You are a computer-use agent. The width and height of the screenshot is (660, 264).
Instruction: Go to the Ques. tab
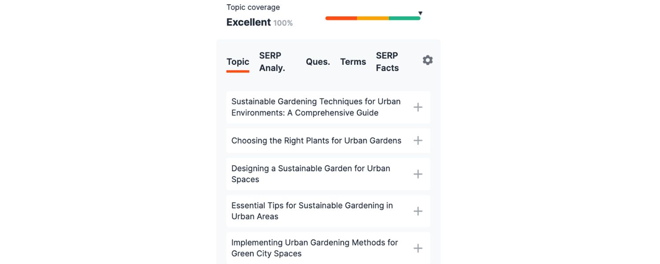tap(318, 62)
